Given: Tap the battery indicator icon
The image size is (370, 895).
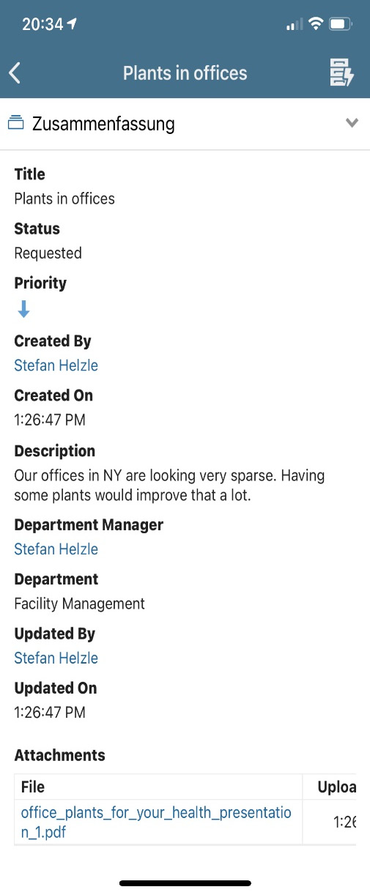Looking at the screenshot, I should 341,24.
